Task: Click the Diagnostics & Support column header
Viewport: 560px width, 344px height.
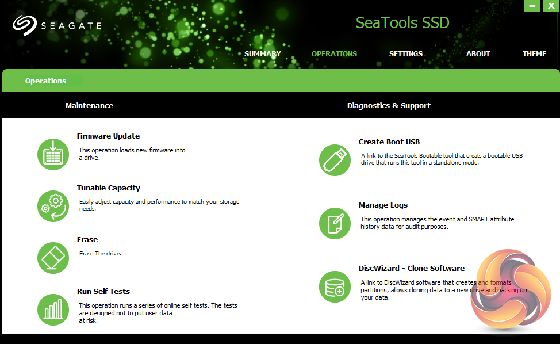Action: coord(389,106)
